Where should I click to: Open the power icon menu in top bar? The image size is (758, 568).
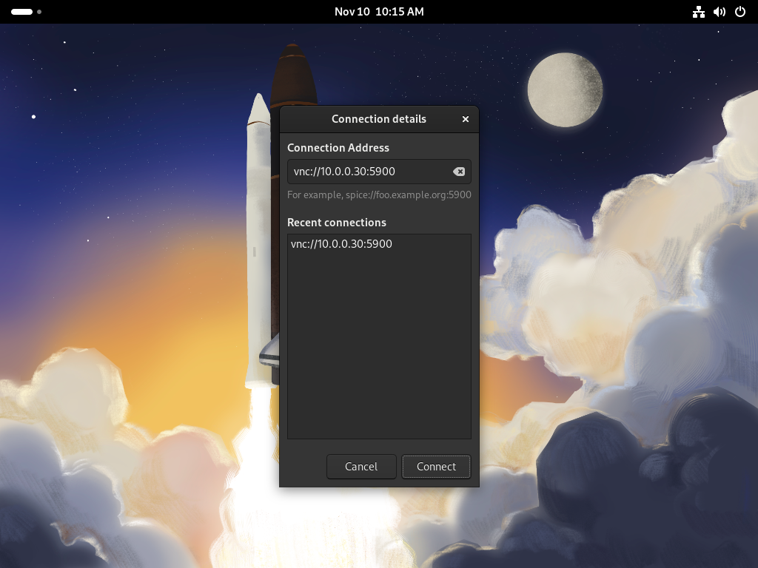click(x=739, y=11)
